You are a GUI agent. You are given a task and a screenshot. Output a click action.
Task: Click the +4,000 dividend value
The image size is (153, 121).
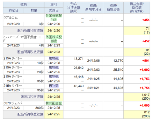click(144, 105)
